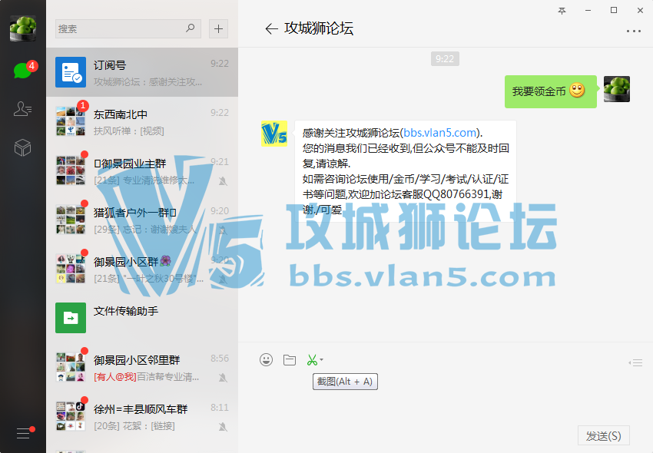Screen dimensions: 653x453
Task: Open the bbs.vlan5.com link in the message
Action: point(439,133)
